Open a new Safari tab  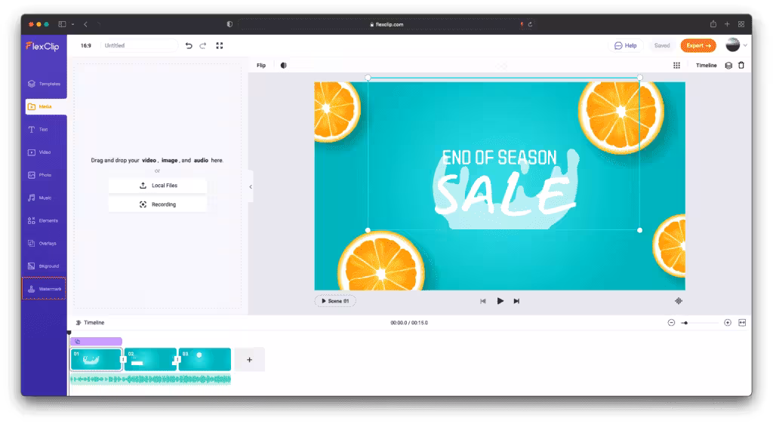727,24
